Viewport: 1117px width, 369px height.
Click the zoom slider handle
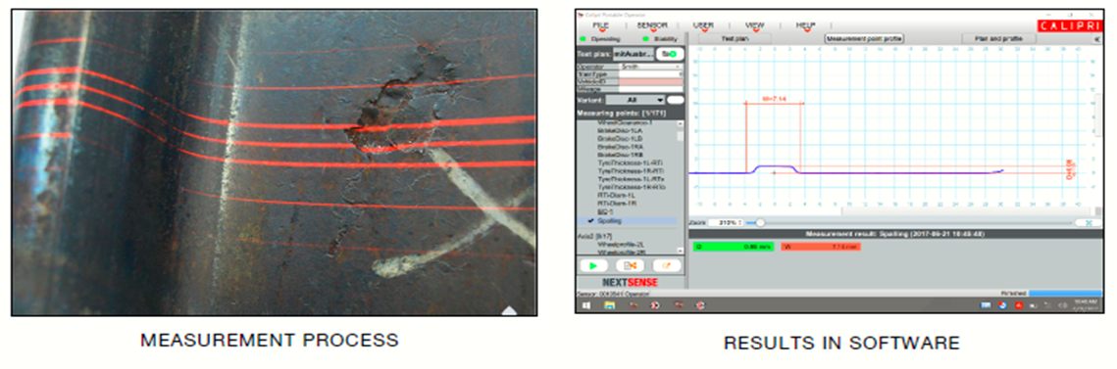760,222
